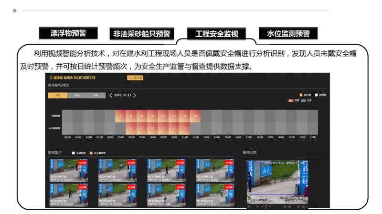Select the 工程安全监视 tab
382x214 pixels.
click(x=216, y=34)
